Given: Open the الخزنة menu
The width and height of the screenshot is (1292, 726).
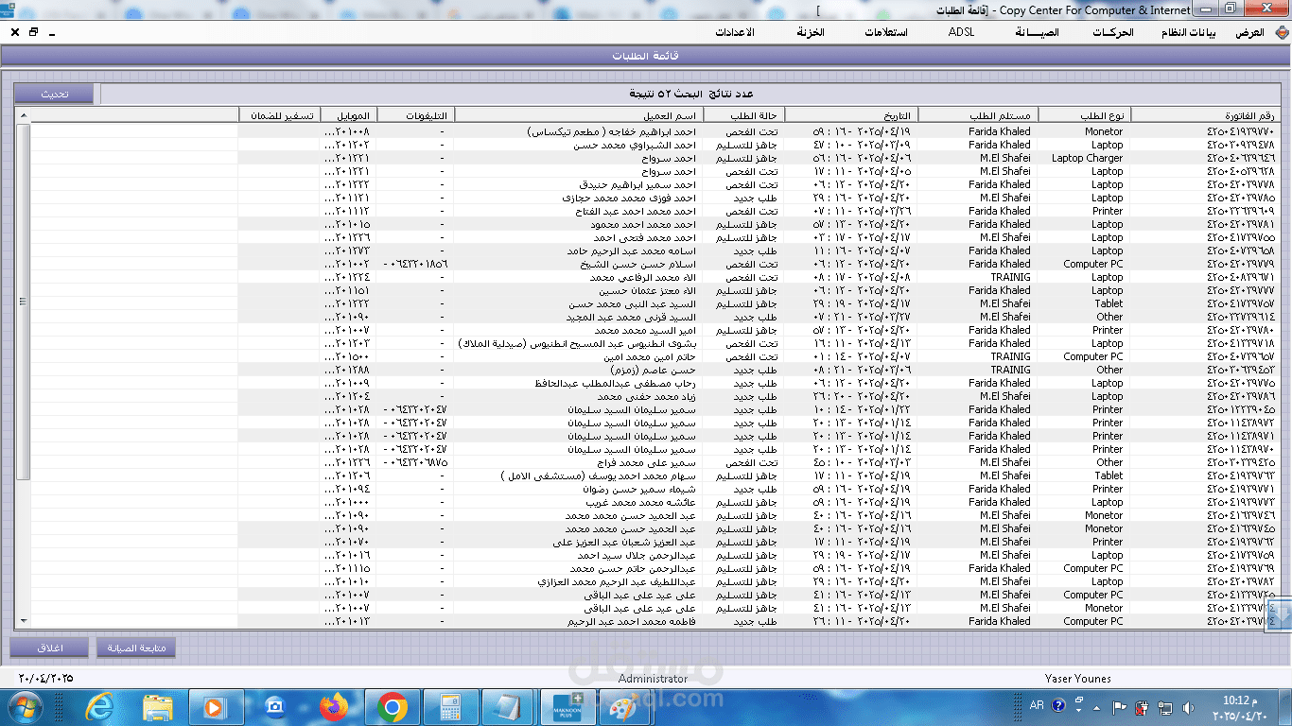Looking at the screenshot, I should tap(811, 32).
